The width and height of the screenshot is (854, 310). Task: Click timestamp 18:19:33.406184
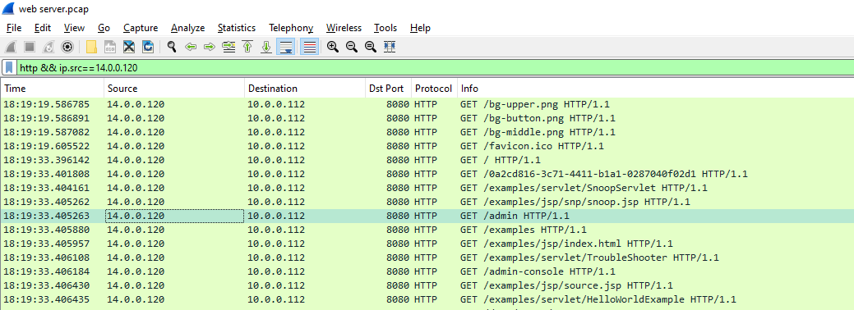[x=47, y=271]
